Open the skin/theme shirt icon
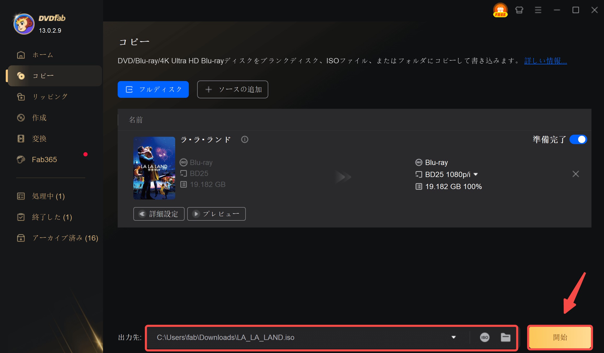The image size is (604, 353). (519, 10)
